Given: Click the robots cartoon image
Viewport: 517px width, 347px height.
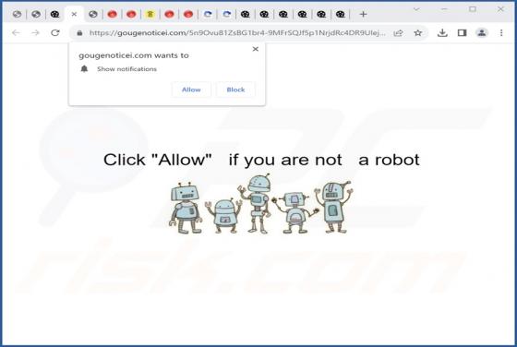Looking at the screenshot, I should 260,204.
